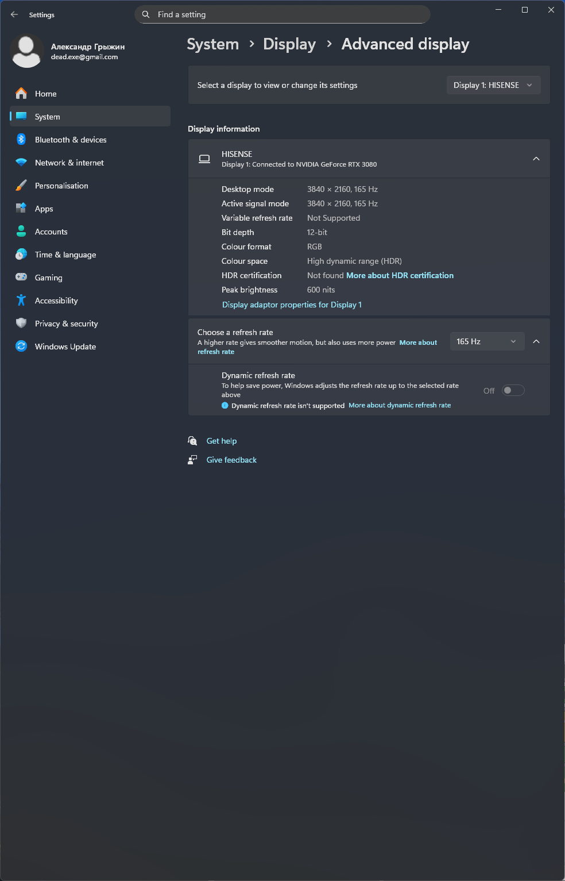This screenshot has height=881, width=565.
Task: Click the Personalisation paintbrush icon
Action: (x=21, y=186)
